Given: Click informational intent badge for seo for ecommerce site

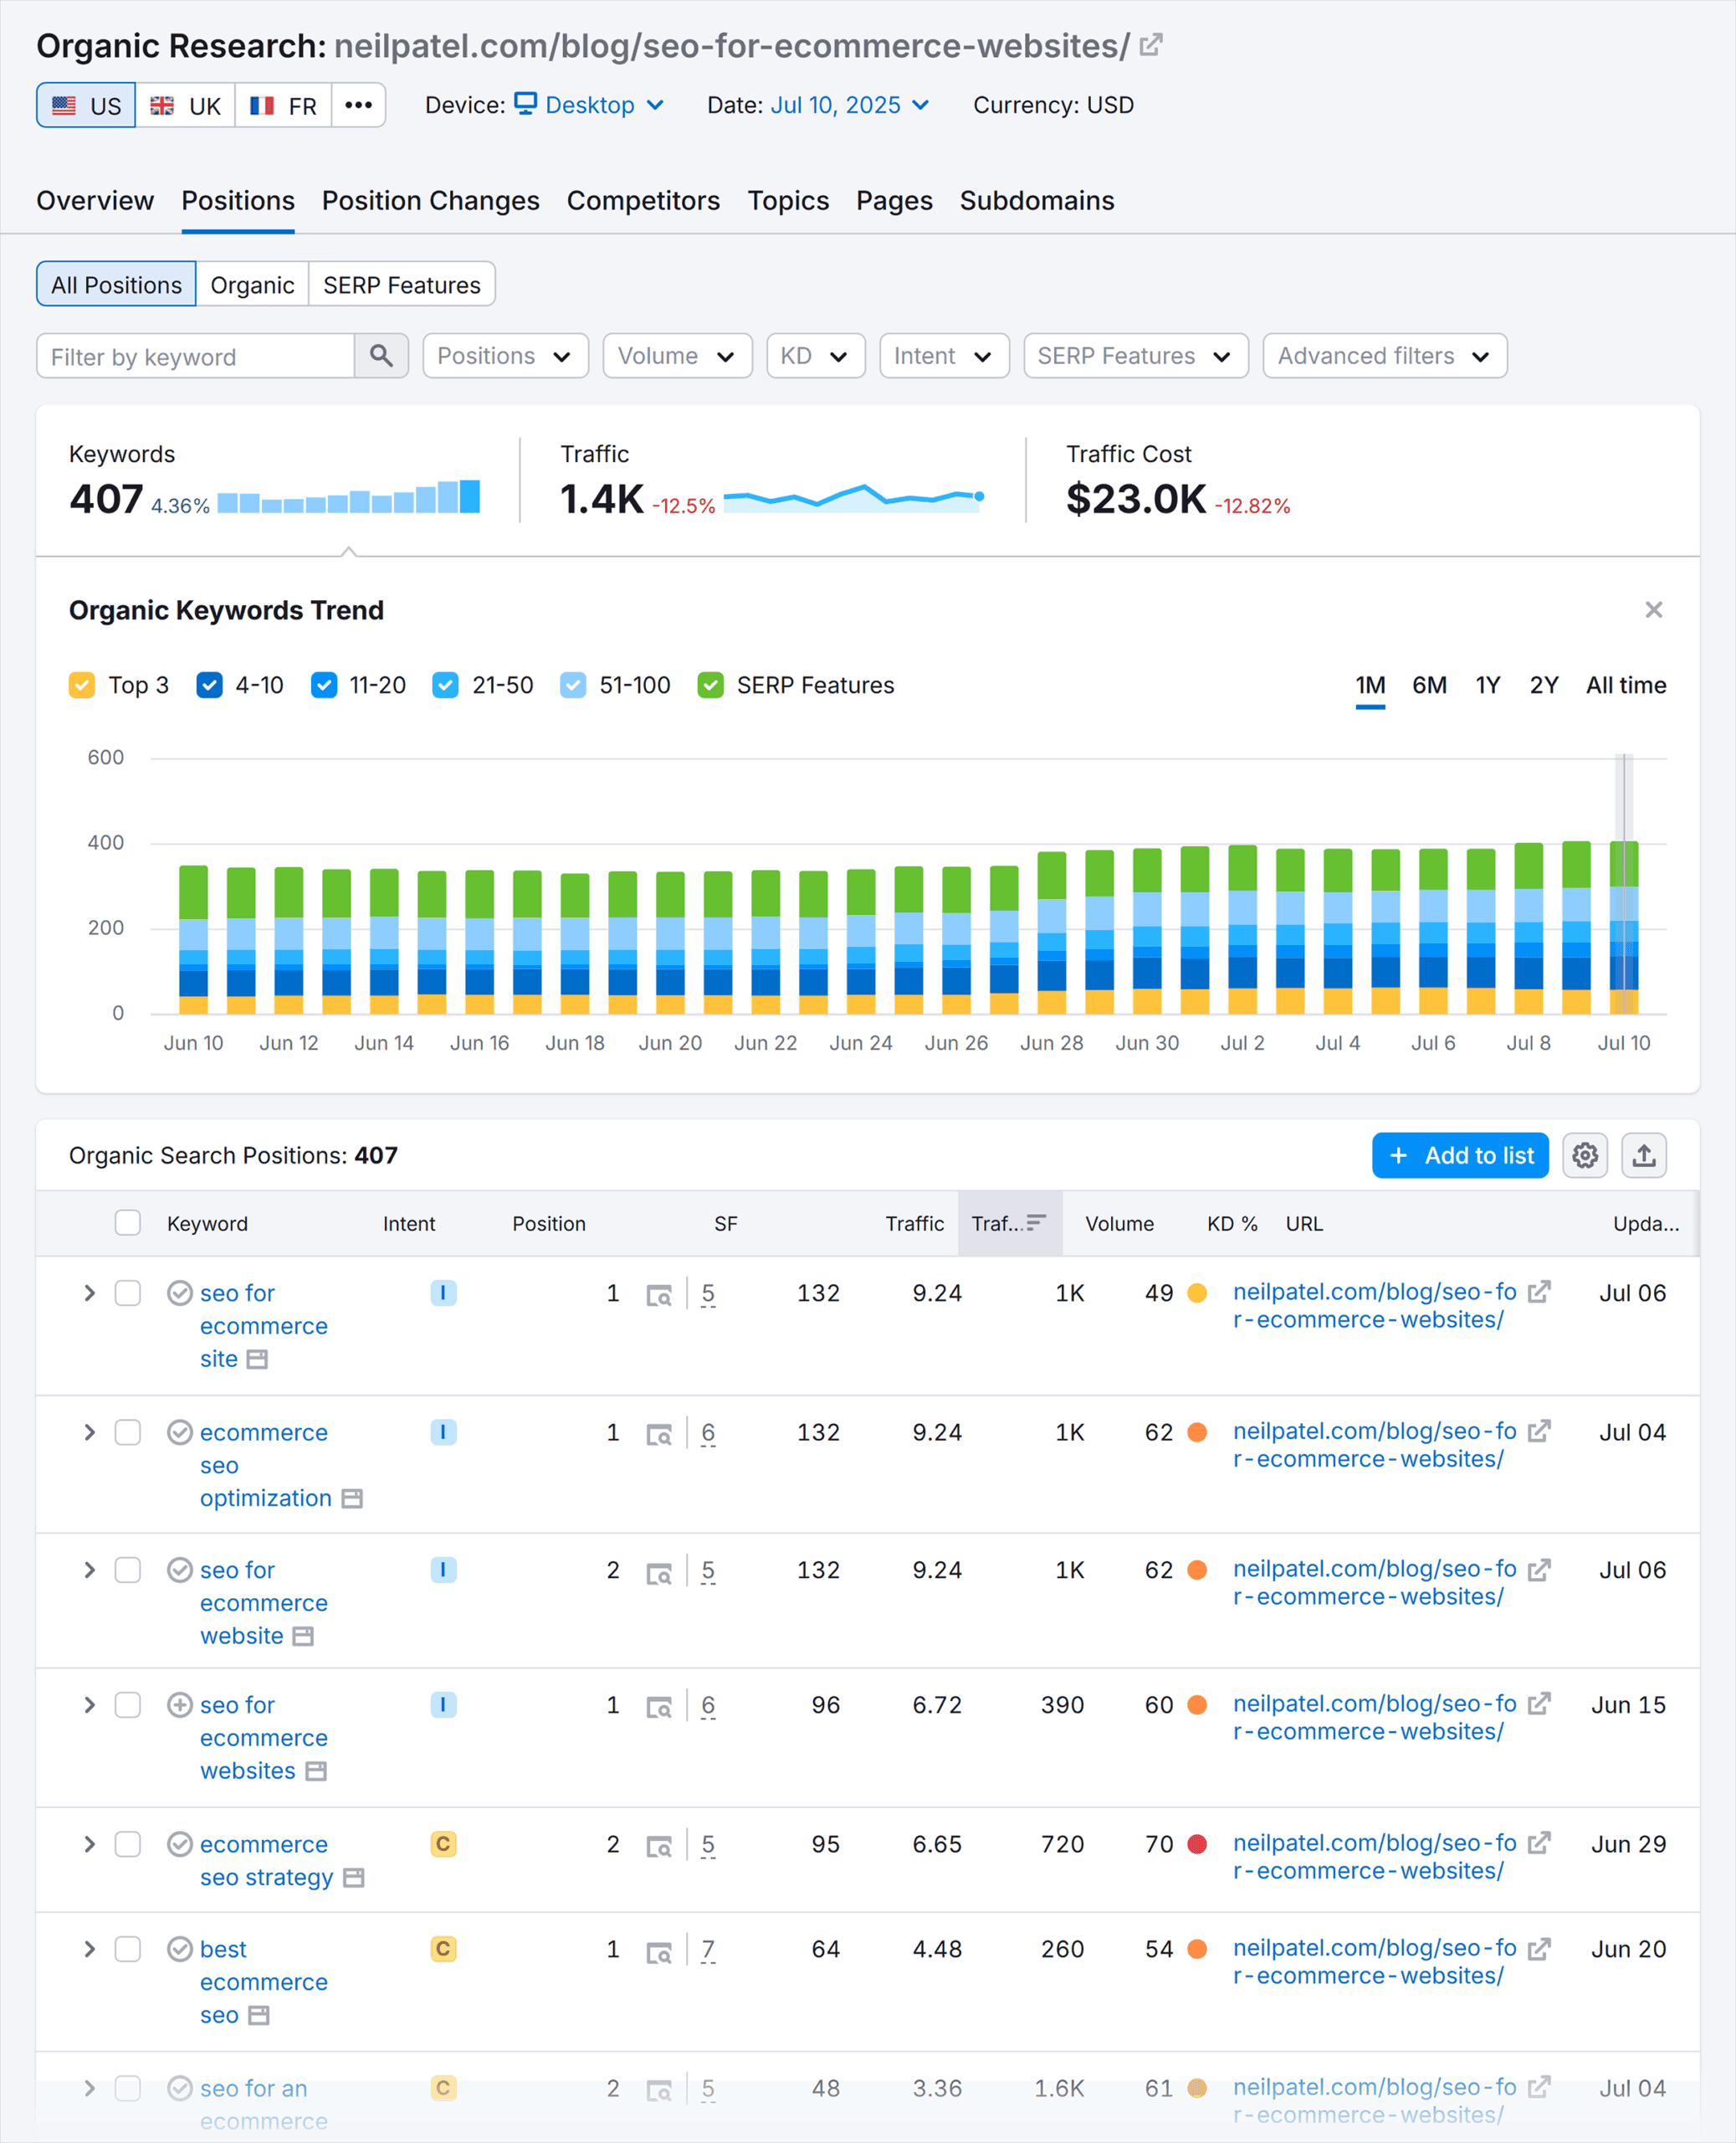Looking at the screenshot, I should click(x=443, y=1292).
